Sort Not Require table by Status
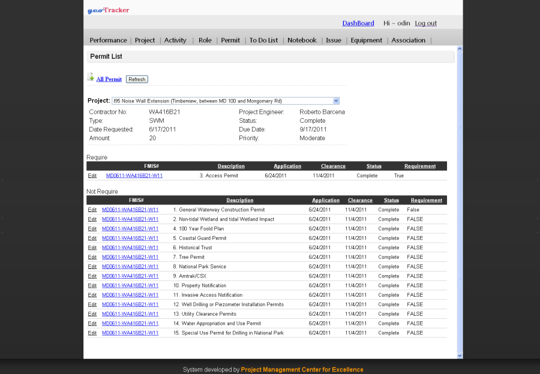Screen dimensions: 540x374 391,200
